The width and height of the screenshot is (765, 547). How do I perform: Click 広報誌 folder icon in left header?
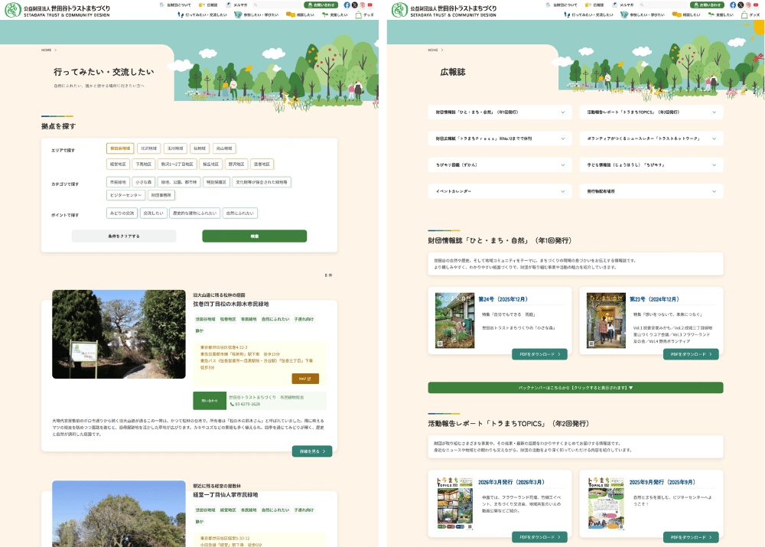(201, 5)
